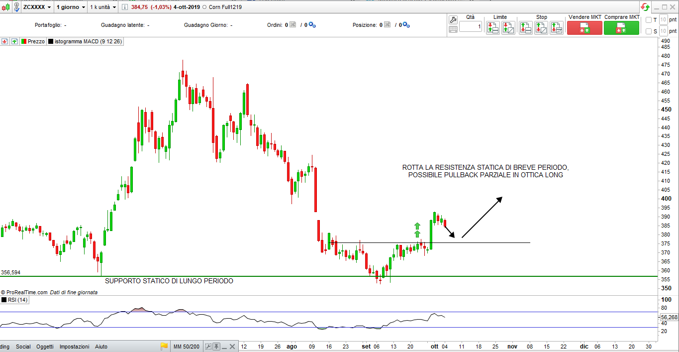The height and width of the screenshot is (352, 679).
Task: Enable the T points checkbox
Action: [x=648, y=20]
